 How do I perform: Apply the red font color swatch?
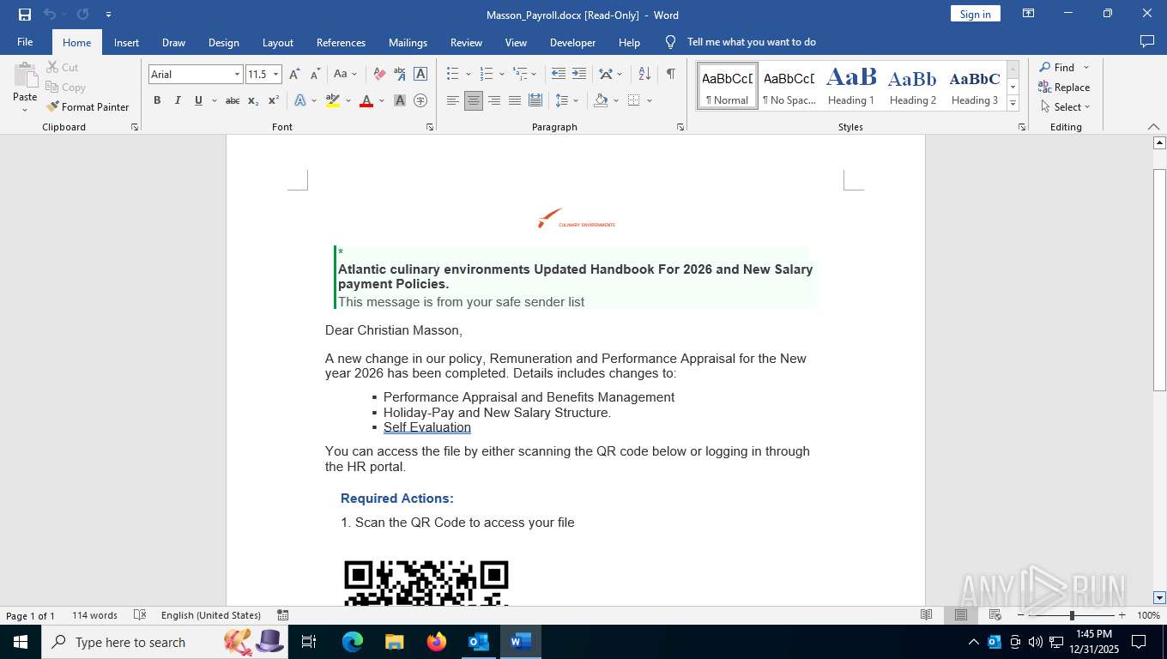click(x=366, y=100)
